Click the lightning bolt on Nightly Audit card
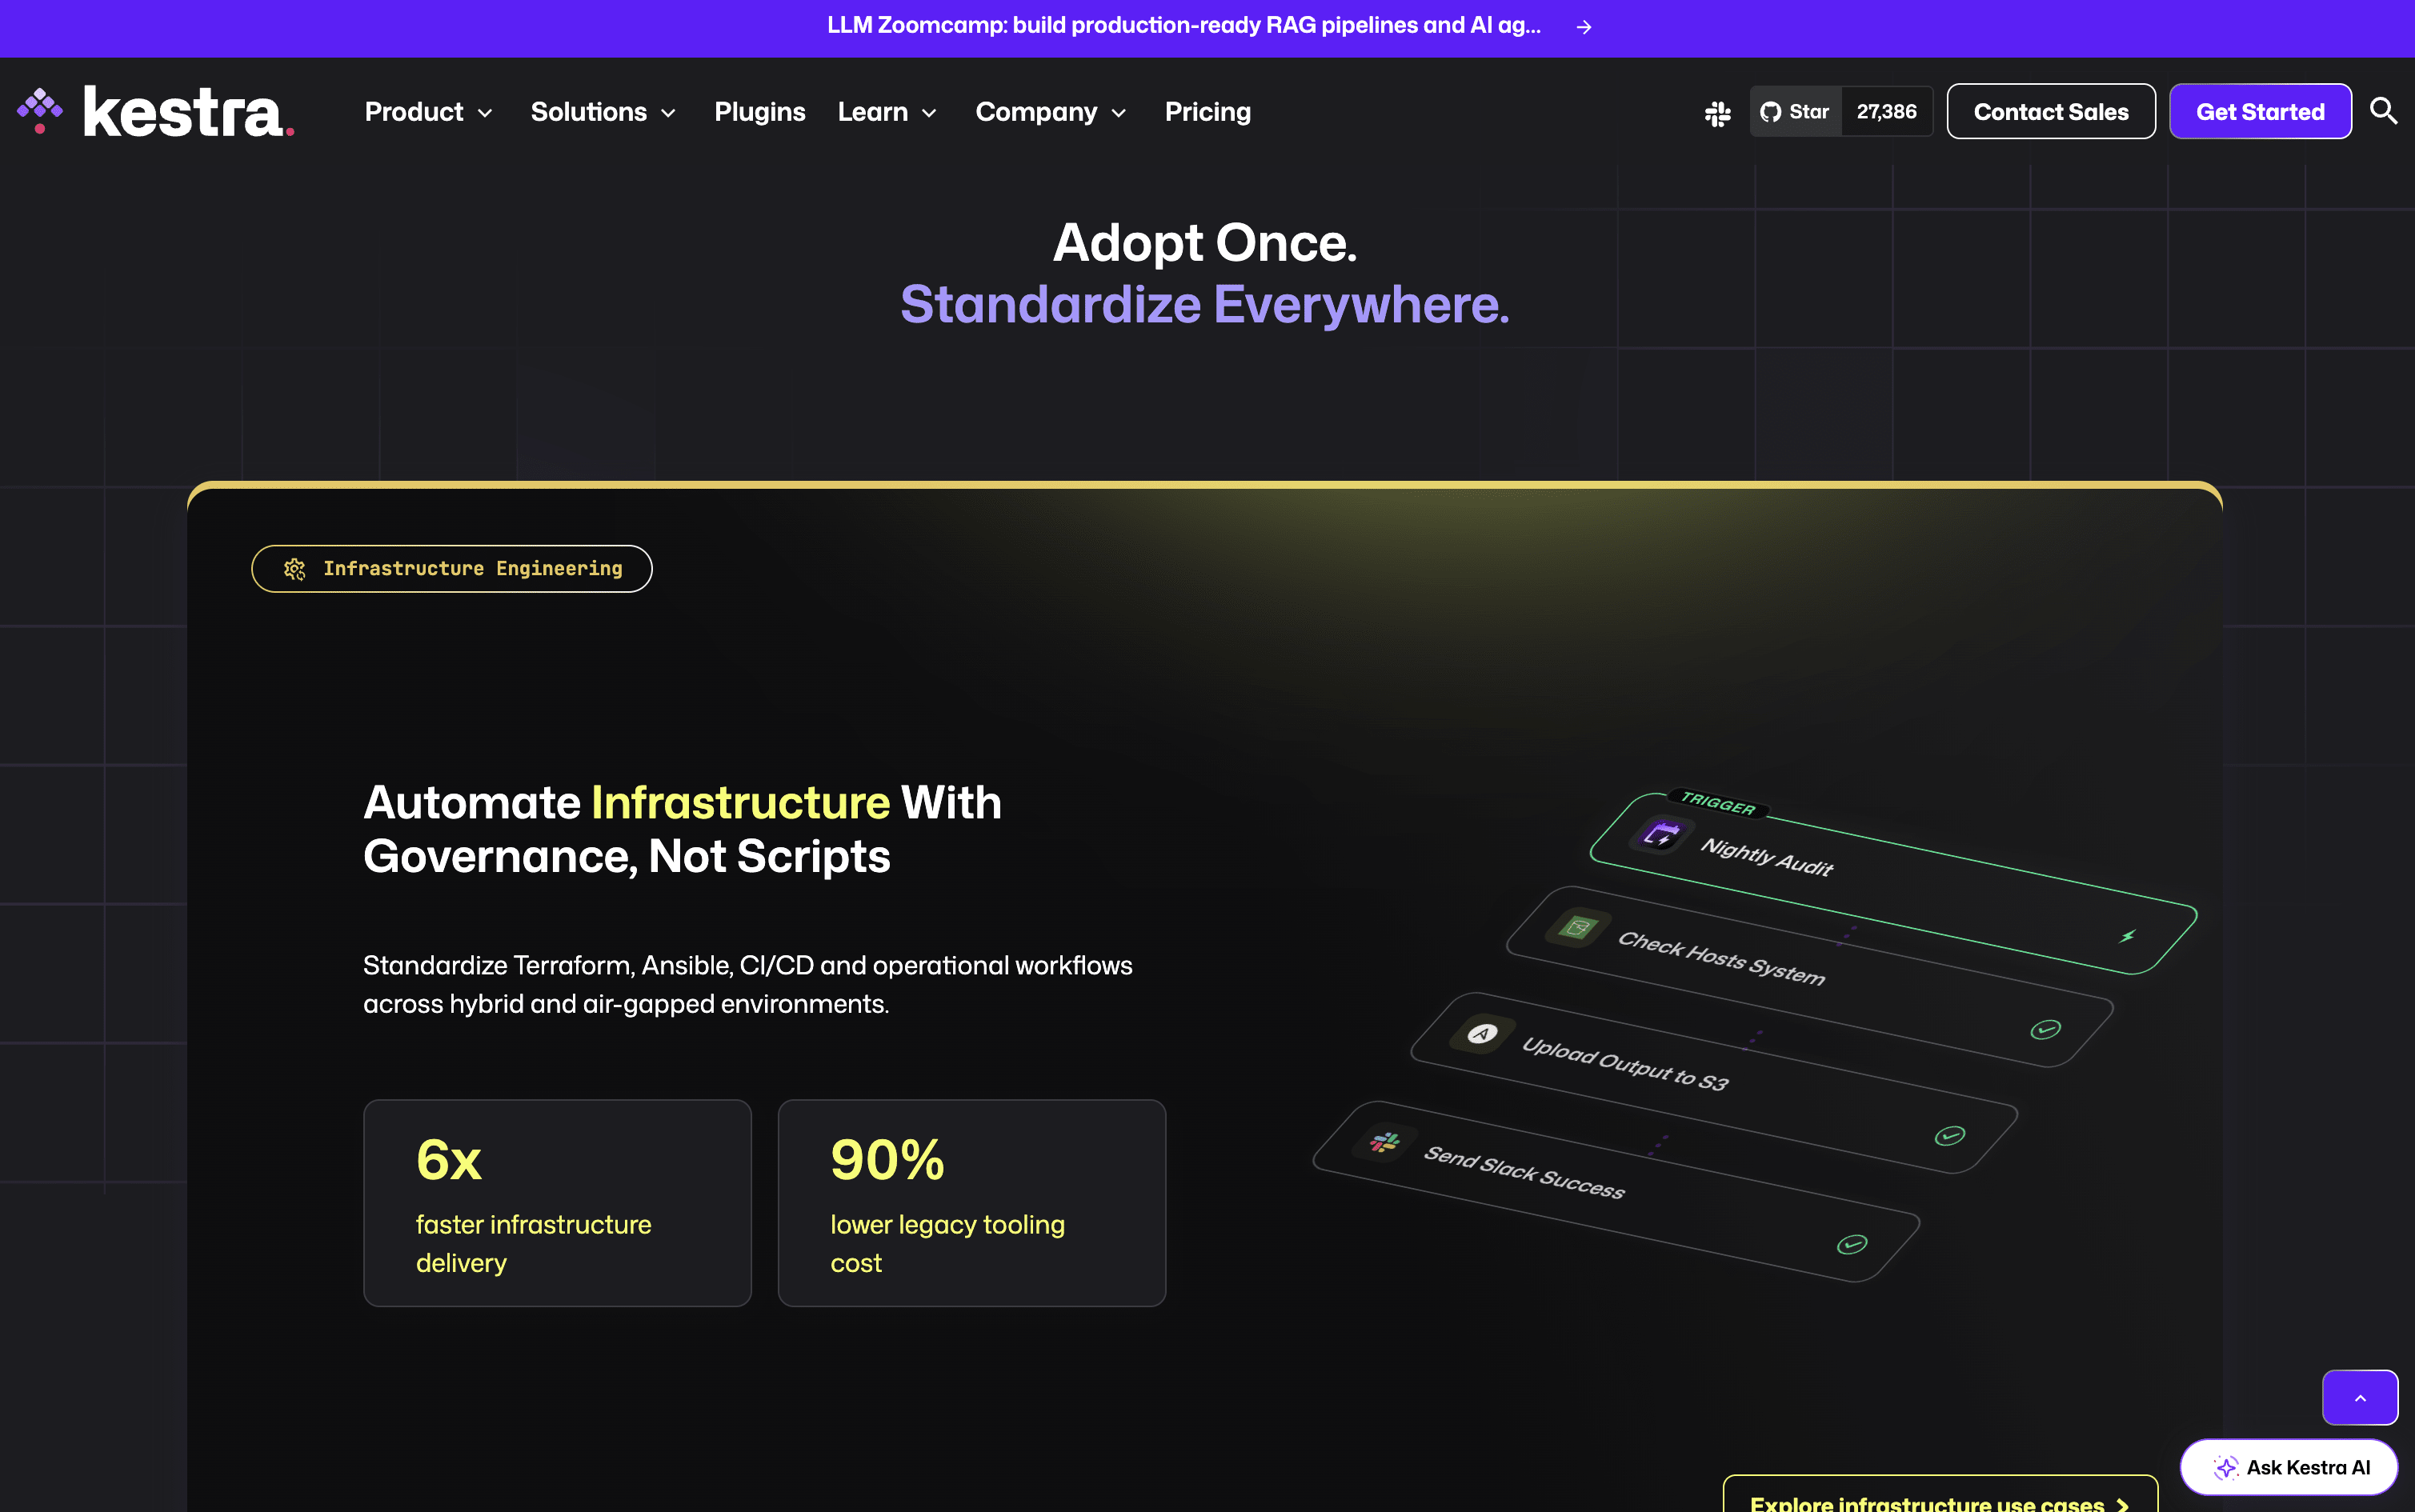The image size is (2415, 1512). (x=2127, y=936)
